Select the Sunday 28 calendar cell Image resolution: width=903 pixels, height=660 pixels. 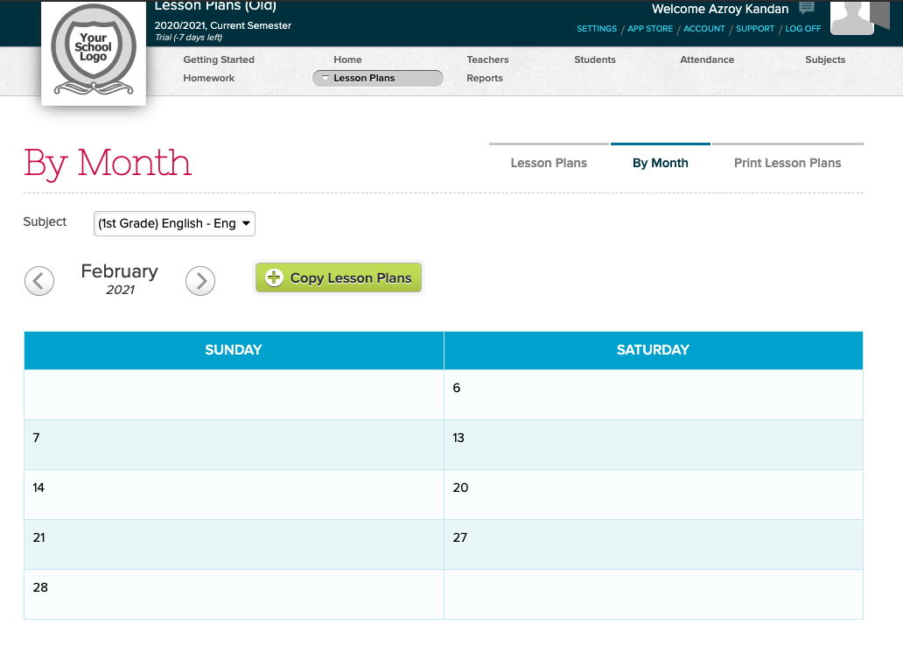click(234, 594)
